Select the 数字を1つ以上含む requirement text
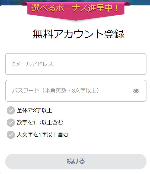 pyautogui.click(x=40, y=123)
